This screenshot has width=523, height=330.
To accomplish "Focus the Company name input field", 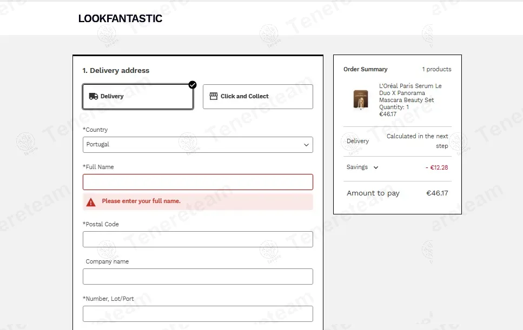I will [x=198, y=277].
